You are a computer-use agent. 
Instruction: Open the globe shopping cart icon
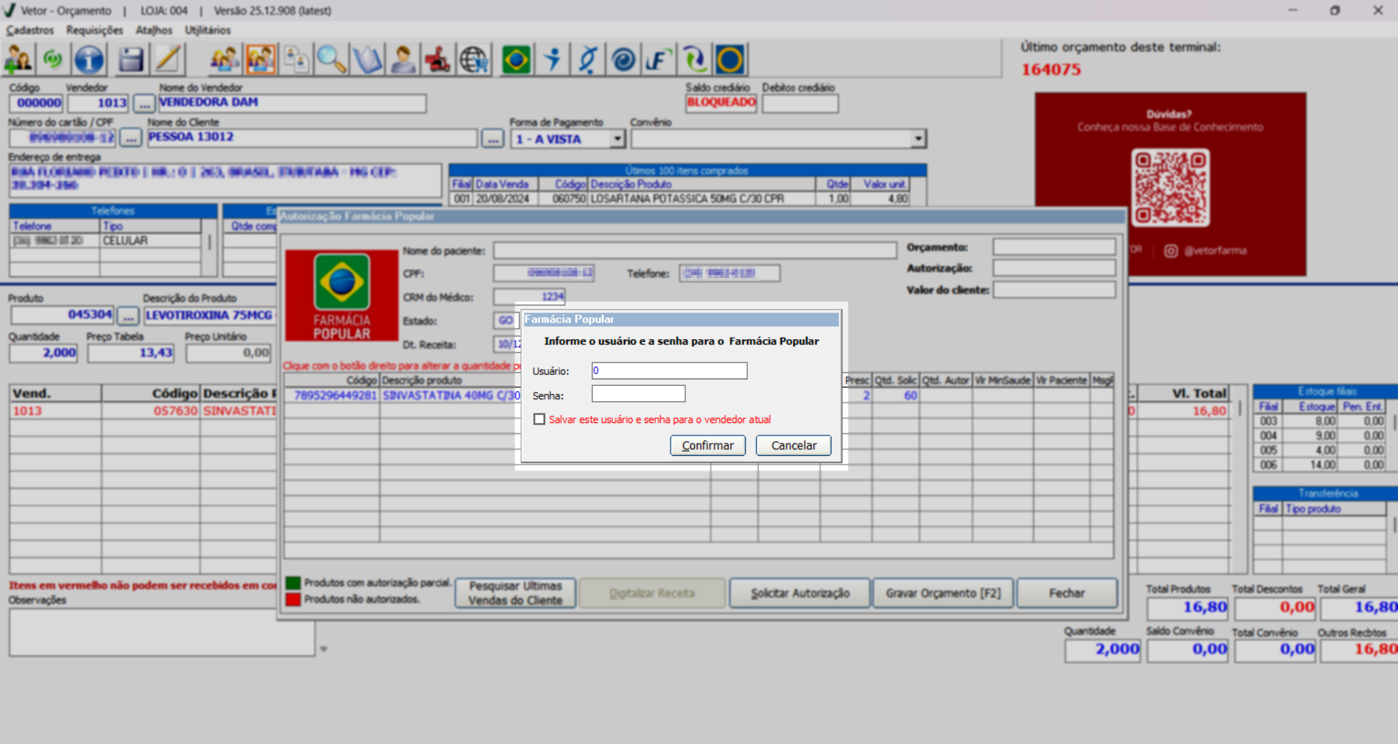(474, 60)
